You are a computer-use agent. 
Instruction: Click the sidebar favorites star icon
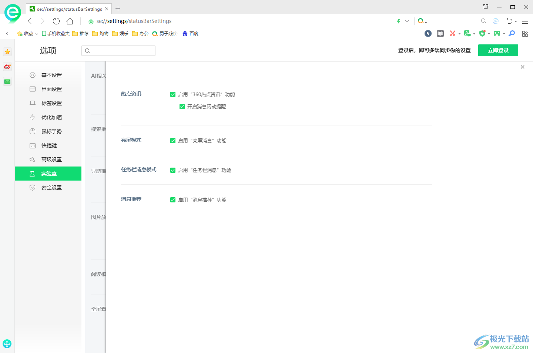7,52
